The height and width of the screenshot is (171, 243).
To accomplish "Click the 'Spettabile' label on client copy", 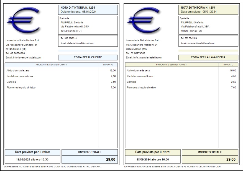I will coord(64,18).
